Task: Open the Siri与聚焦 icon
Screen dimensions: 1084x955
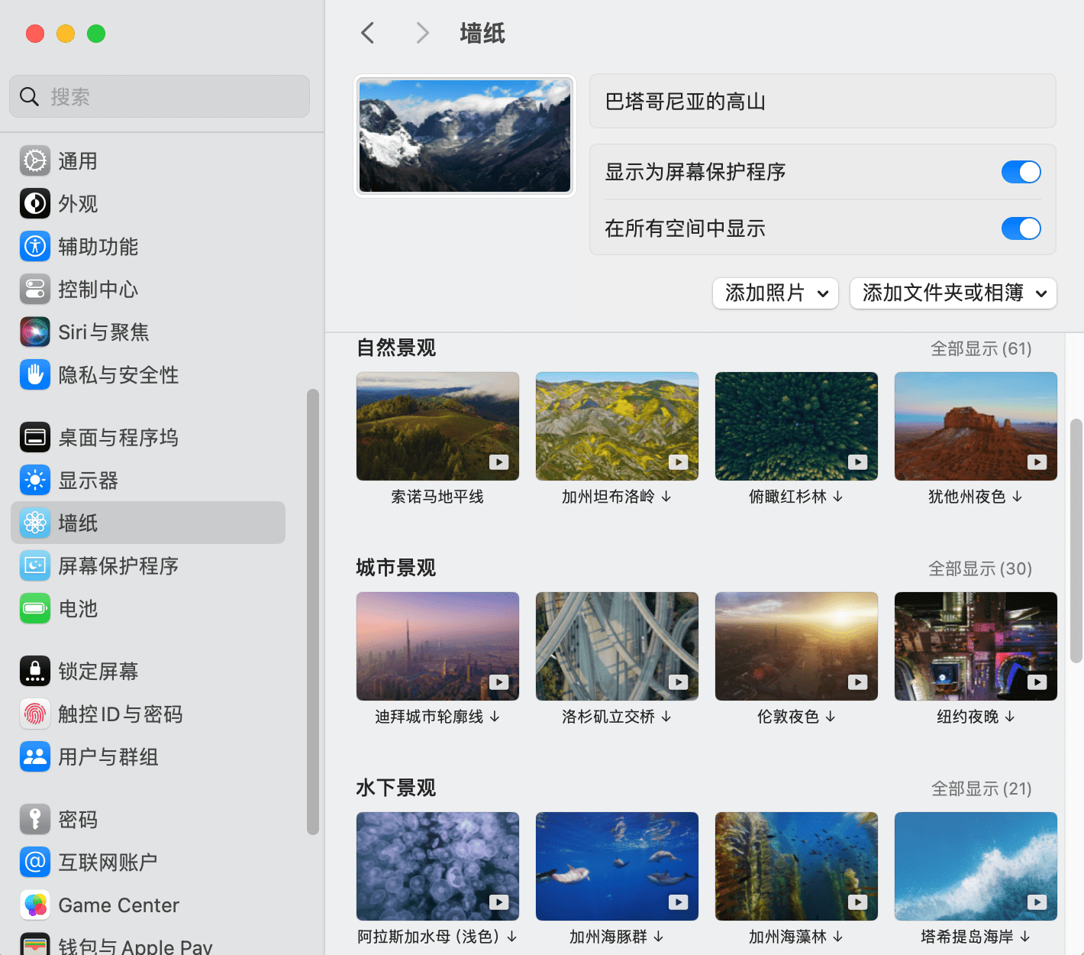Action: tap(35, 332)
